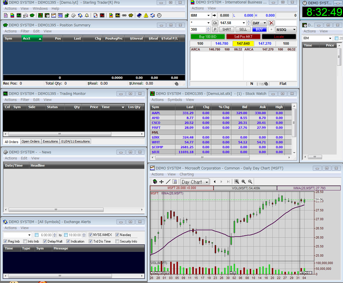The width and height of the screenshot is (343, 283).
Task: Open the Charting menu in chart window
Action: click(x=187, y=174)
